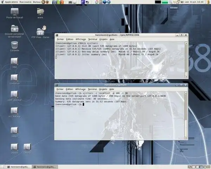
Task: Open Fichier menu in the lower terminal window
Action: point(60,89)
